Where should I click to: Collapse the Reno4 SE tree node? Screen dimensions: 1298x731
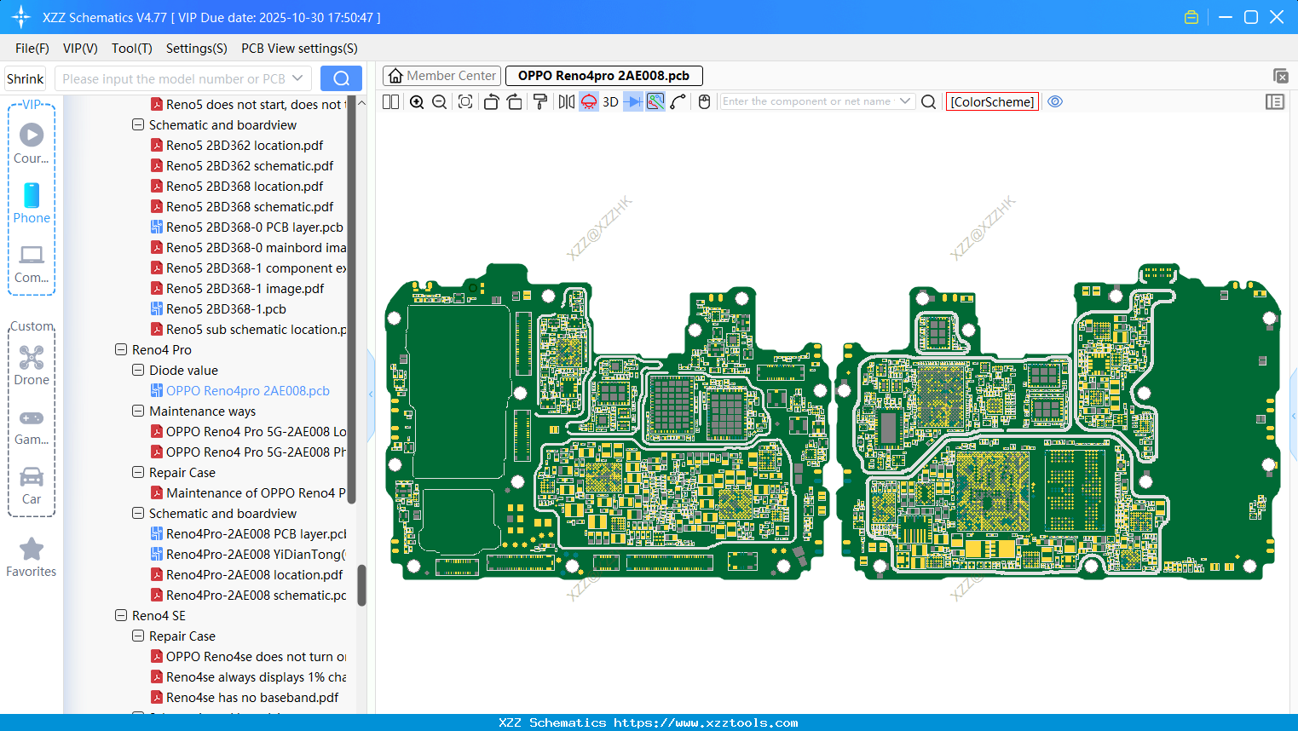121,615
